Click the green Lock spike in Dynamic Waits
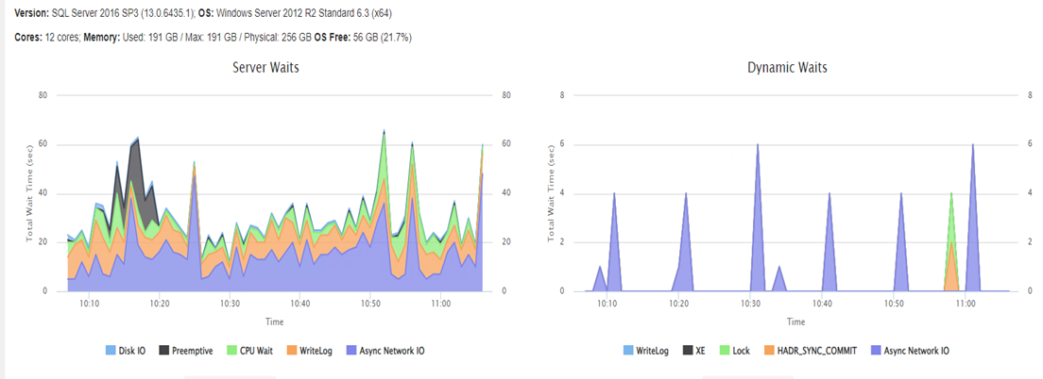The image size is (1043, 379). (x=952, y=219)
